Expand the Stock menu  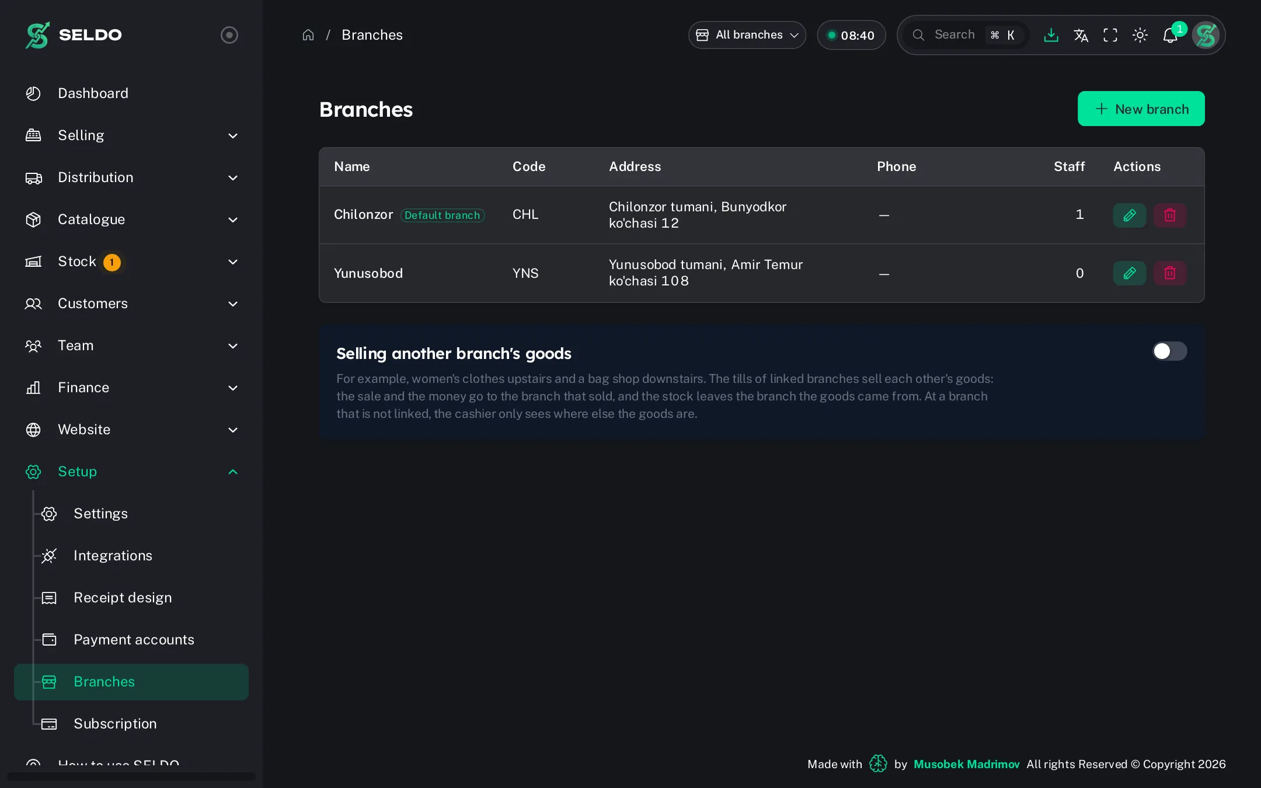(x=131, y=261)
